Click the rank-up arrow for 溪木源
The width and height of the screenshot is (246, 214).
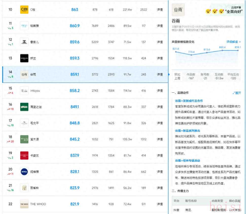point(8,142)
